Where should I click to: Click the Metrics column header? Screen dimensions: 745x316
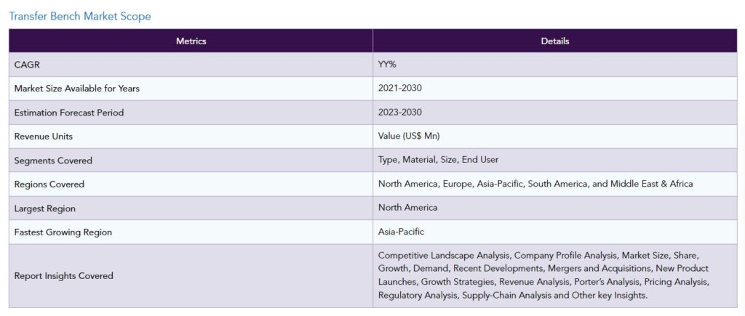pyautogui.click(x=191, y=41)
